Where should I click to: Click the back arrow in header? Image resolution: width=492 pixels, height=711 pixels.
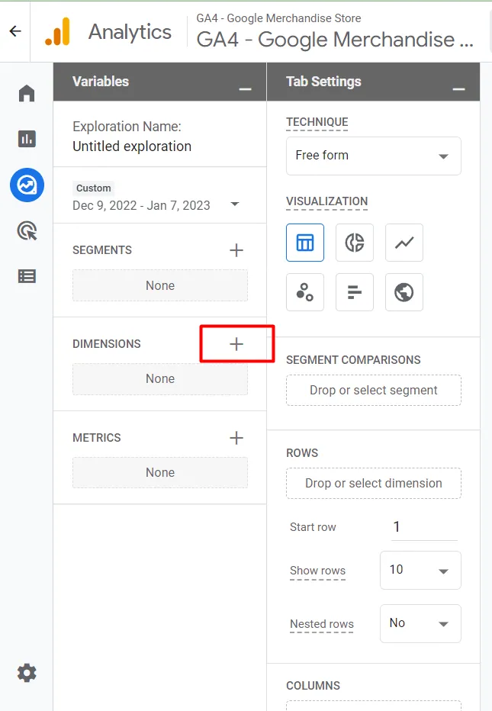tap(15, 31)
